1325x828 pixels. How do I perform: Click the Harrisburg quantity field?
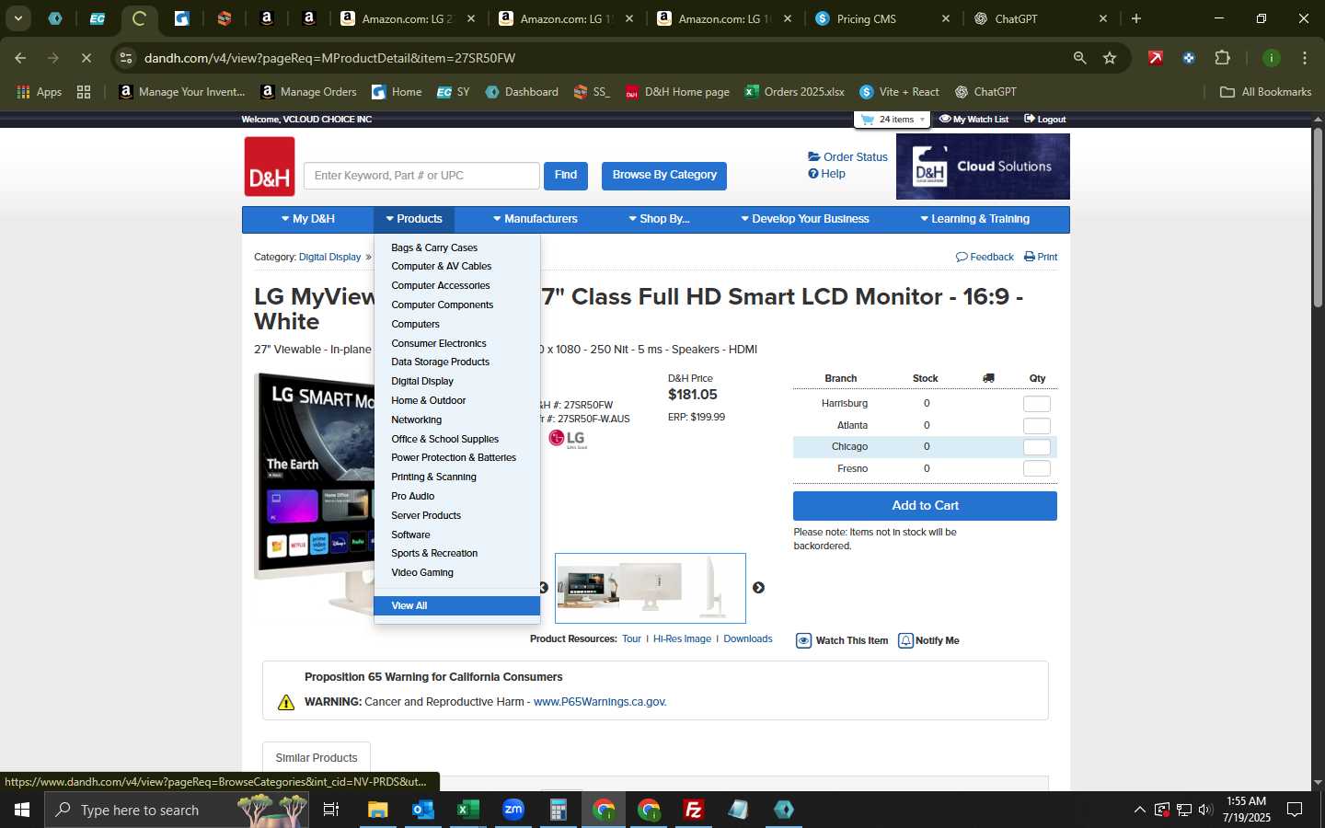1037,404
